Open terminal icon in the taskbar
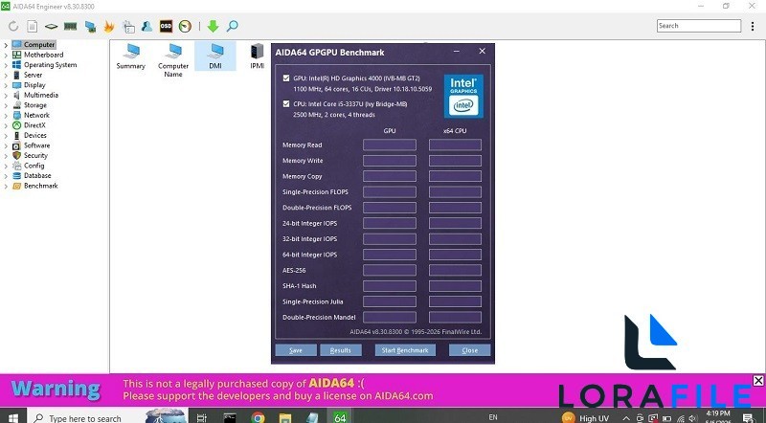This screenshot has width=766, height=423. click(230, 418)
